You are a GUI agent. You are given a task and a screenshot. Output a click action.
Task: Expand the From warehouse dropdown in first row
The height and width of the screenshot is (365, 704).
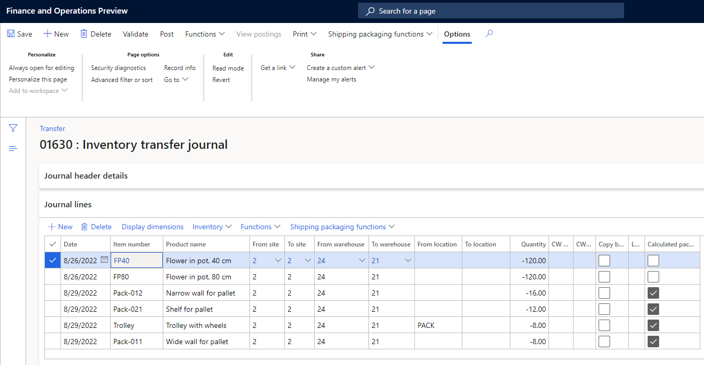[362, 261]
